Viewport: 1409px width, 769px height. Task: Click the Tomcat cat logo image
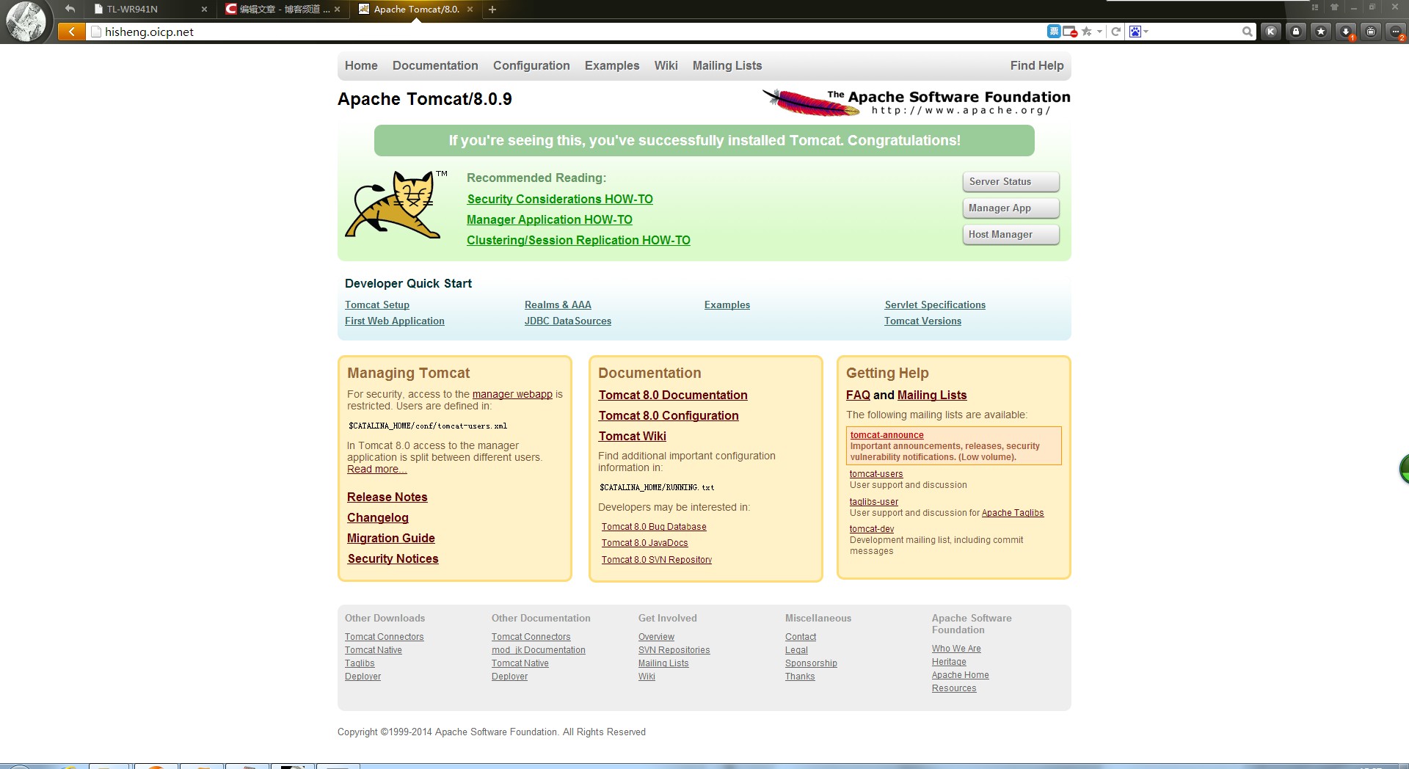pyautogui.click(x=396, y=205)
